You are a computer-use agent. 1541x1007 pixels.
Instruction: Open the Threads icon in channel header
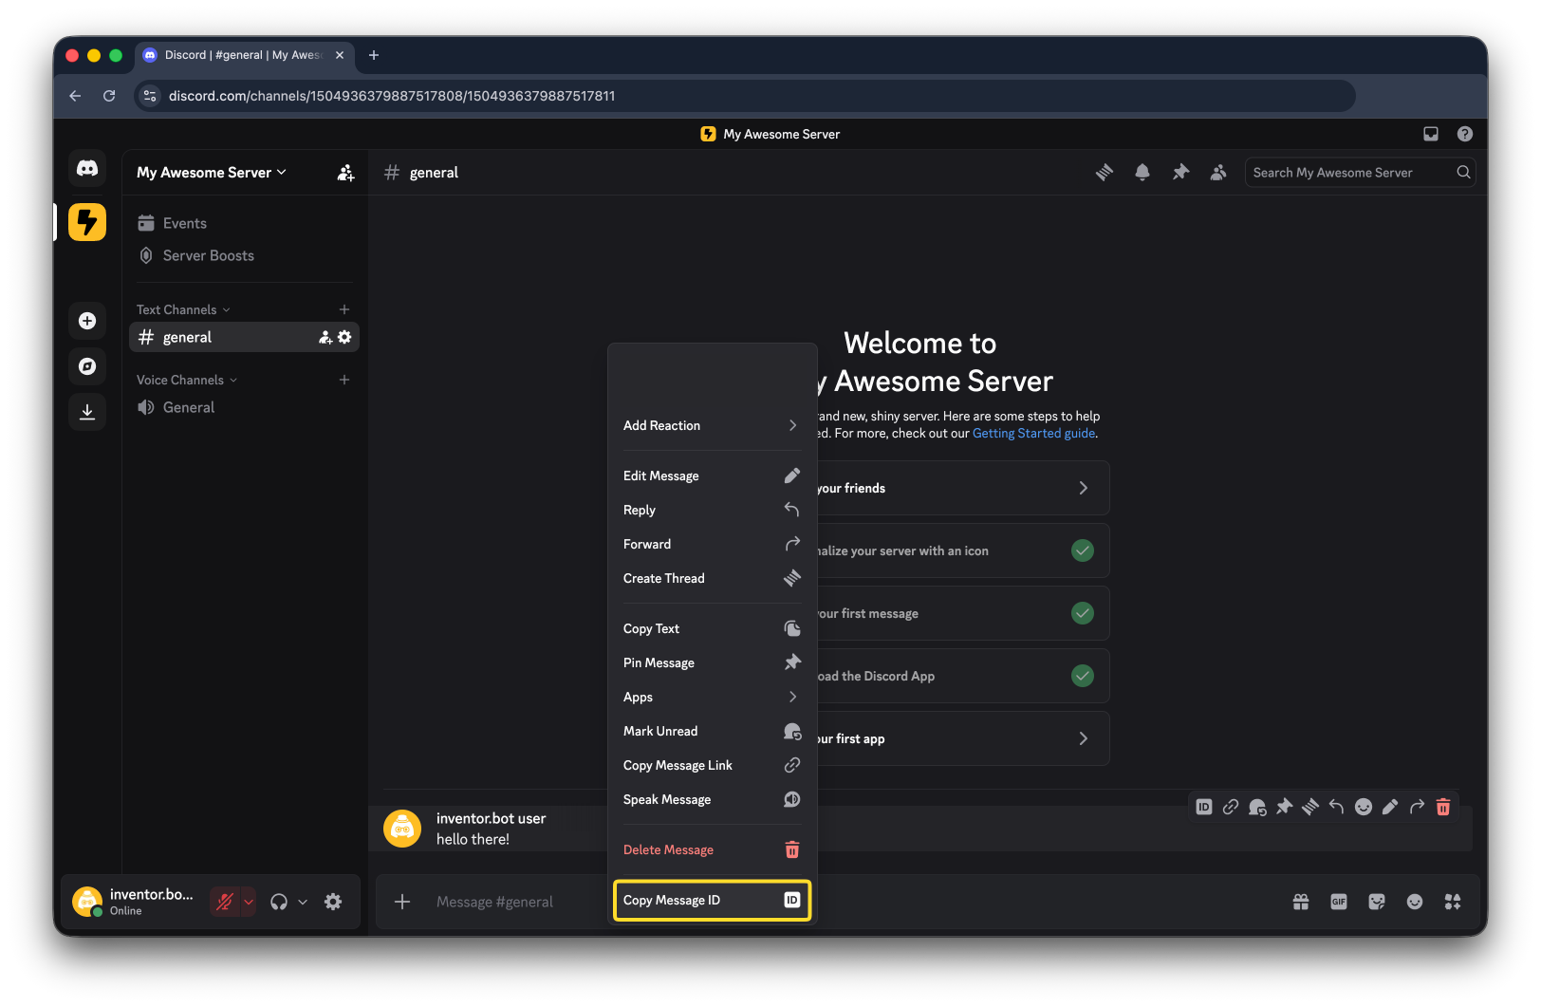tap(1105, 173)
